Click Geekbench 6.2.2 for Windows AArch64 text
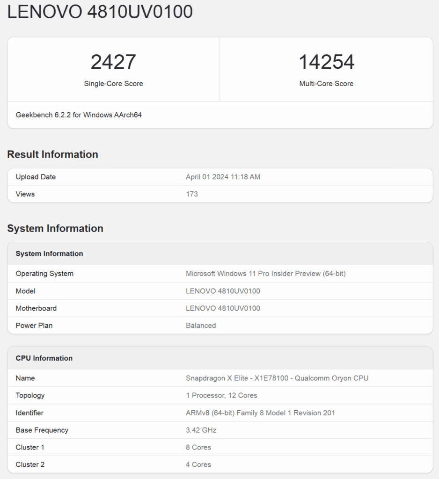The image size is (439, 479). (x=79, y=115)
